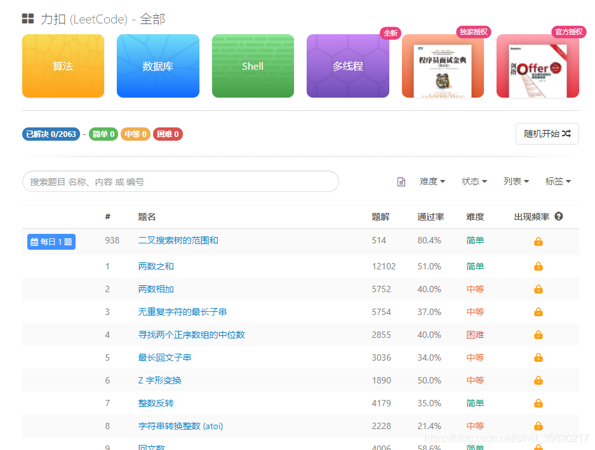Click lock icon in 两数相加 row
This screenshot has height=450, width=595.
click(538, 289)
